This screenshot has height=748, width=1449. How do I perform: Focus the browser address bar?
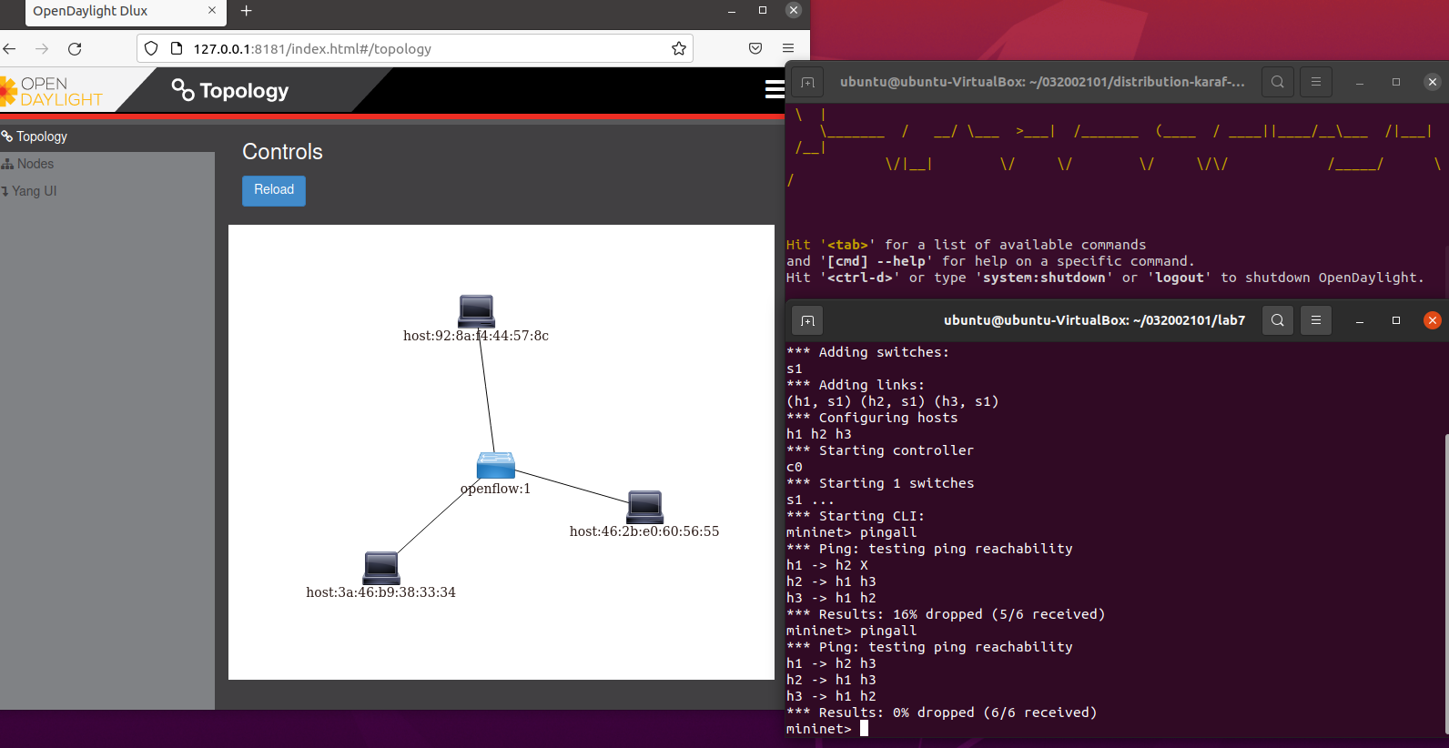coord(414,48)
